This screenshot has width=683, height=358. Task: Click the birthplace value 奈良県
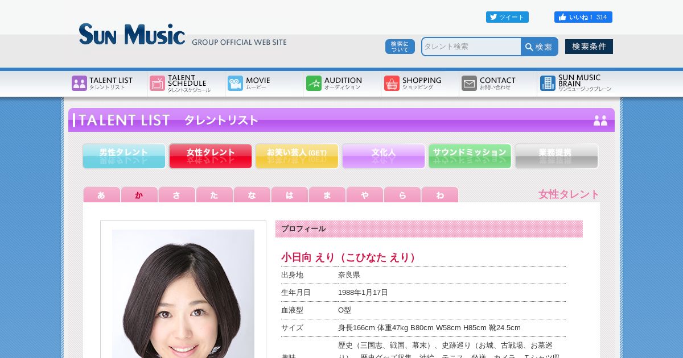pyautogui.click(x=349, y=275)
